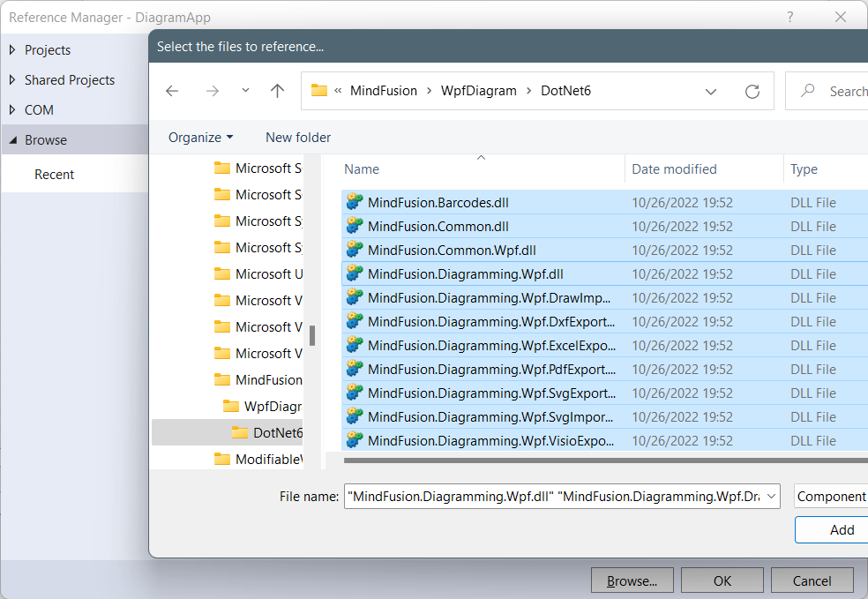Select Recent under Browse in Reference Manager
The height and width of the screenshot is (599, 868).
(x=55, y=175)
